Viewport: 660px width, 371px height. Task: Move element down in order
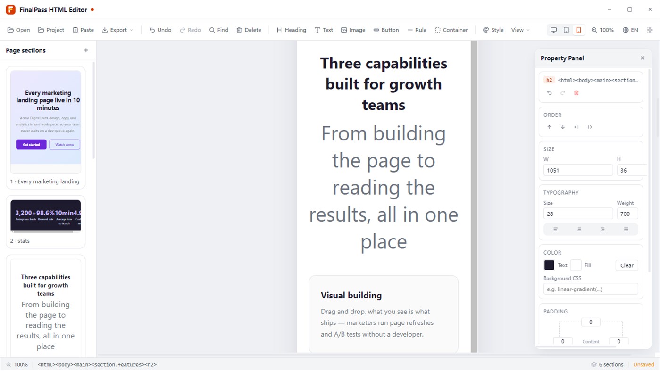click(x=563, y=127)
